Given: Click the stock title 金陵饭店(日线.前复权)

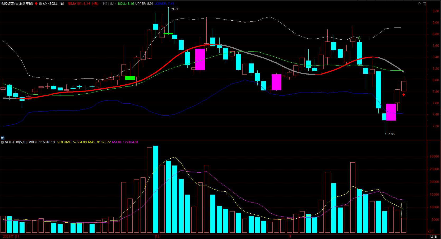Looking at the screenshot, I should (x=17, y=4).
